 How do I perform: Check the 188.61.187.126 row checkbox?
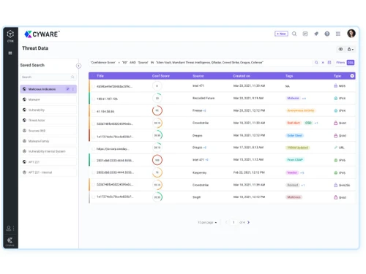pos(93,99)
